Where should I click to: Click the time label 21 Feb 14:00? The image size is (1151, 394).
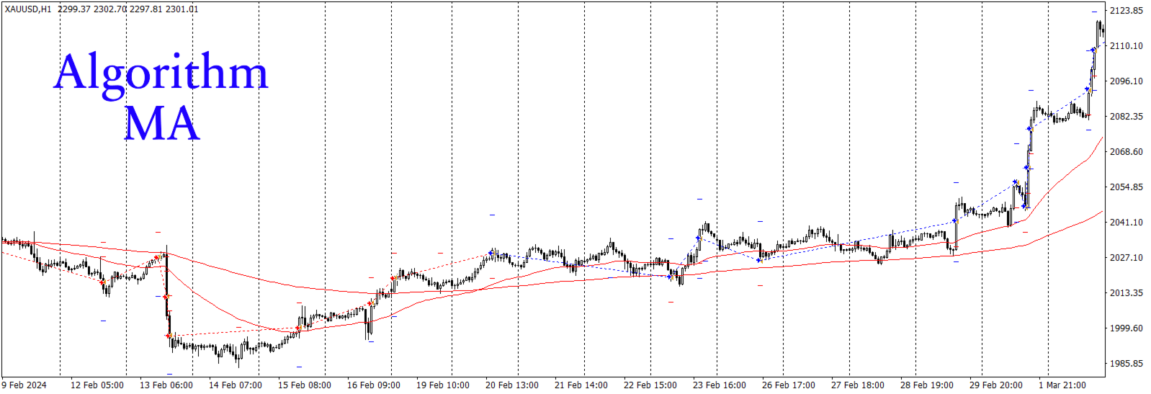point(581,385)
